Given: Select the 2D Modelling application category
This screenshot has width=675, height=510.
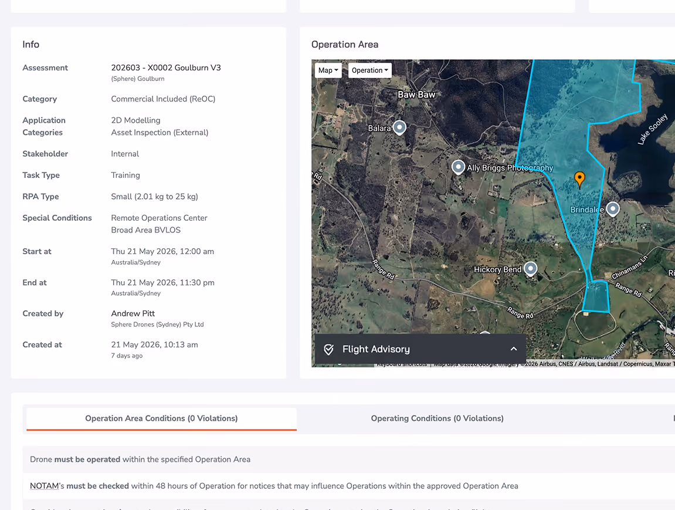Looking at the screenshot, I should tap(135, 120).
